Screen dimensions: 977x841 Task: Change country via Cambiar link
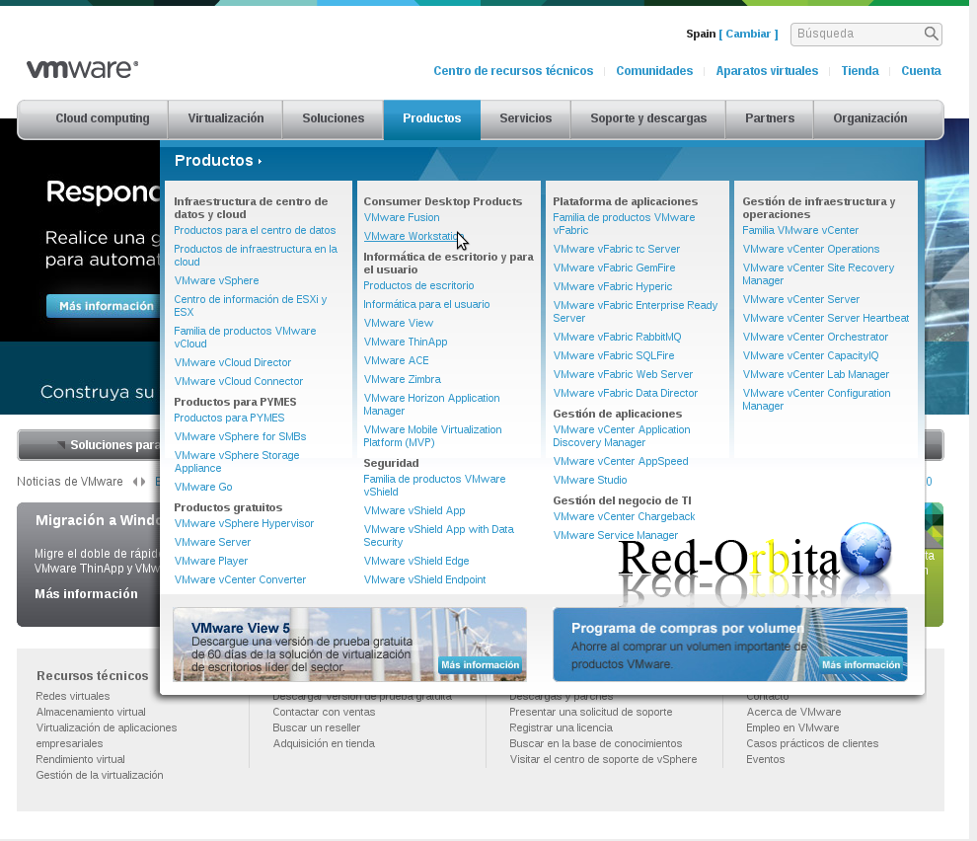[748, 34]
